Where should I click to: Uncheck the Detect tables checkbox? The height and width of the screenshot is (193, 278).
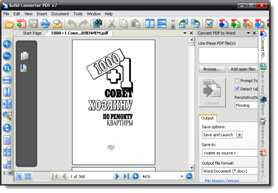pos(237,89)
